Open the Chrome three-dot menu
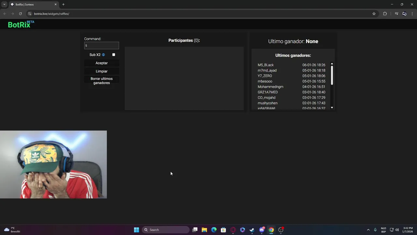The width and height of the screenshot is (417, 235). [412, 14]
